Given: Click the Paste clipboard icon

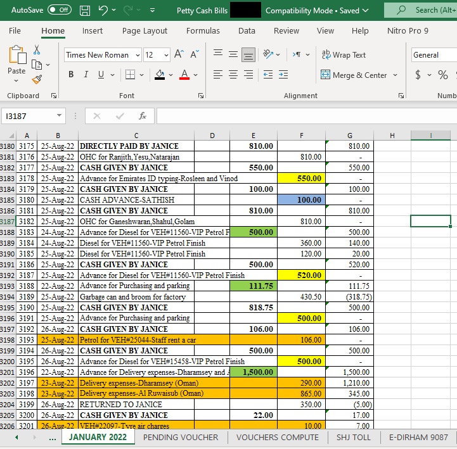Looking at the screenshot, I should coord(17,54).
